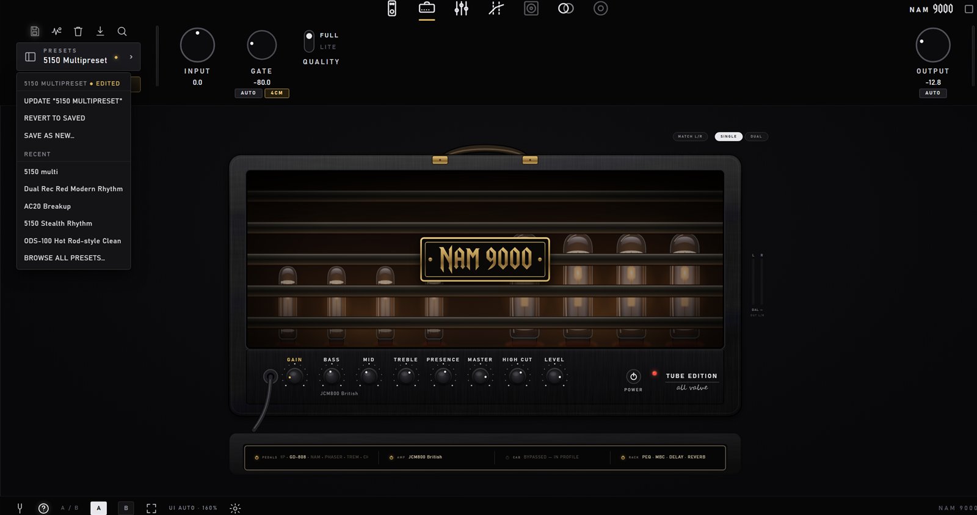Image resolution: width=977 pixels, height=515 pixels.
Task: Open the 5150 Multipreset presets selector
Action: tap(78, 57)
